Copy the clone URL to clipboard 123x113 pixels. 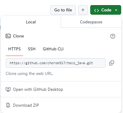click(x=112, y=63)
